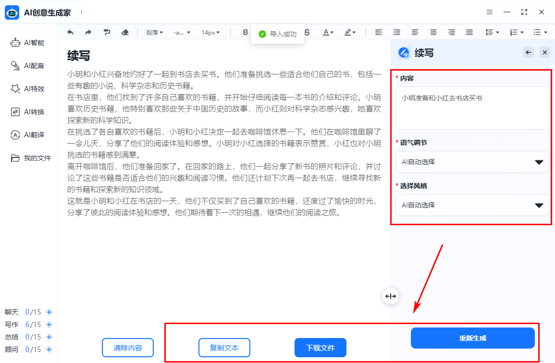Click the eraser clear-formatting icon
555x363 pixels.
[x=125, y=32]
